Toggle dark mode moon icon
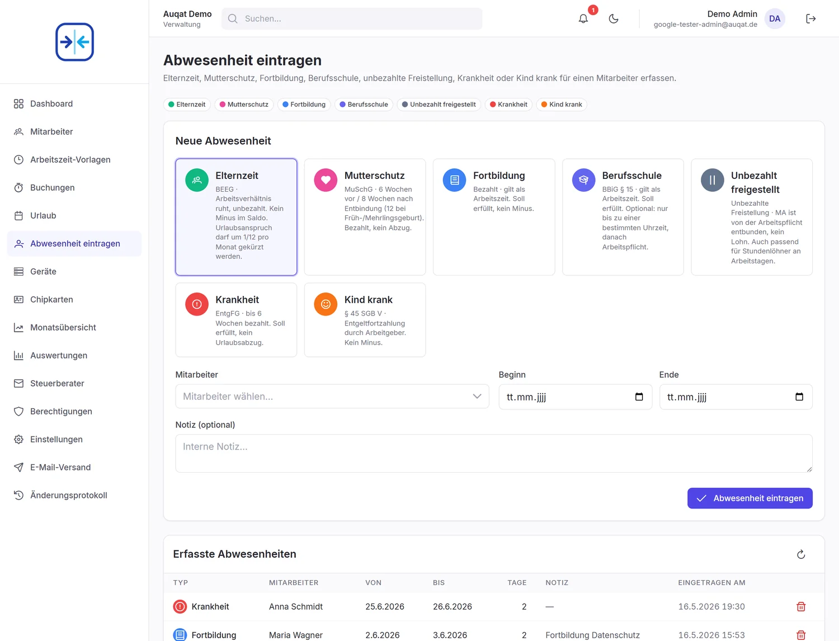 pos(614,18)
